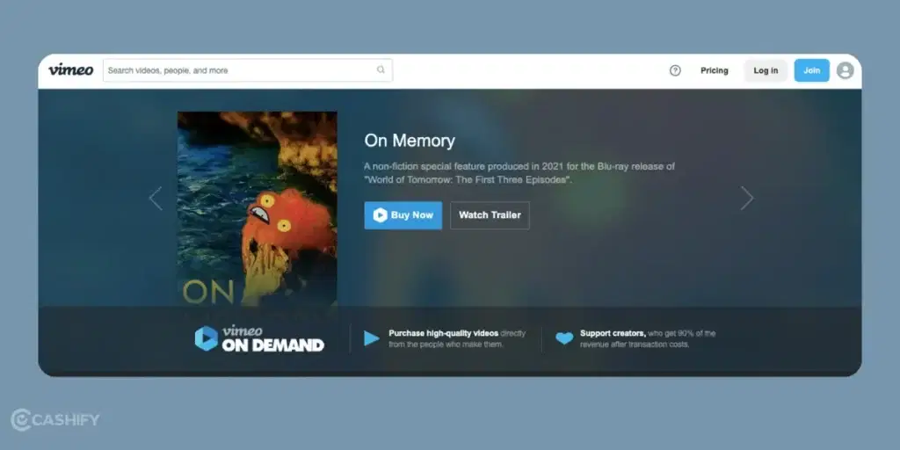Viewport: 900px width, 450px height.
Task: Click the Vimeo On Demand logo
Action: pos(259,338)
